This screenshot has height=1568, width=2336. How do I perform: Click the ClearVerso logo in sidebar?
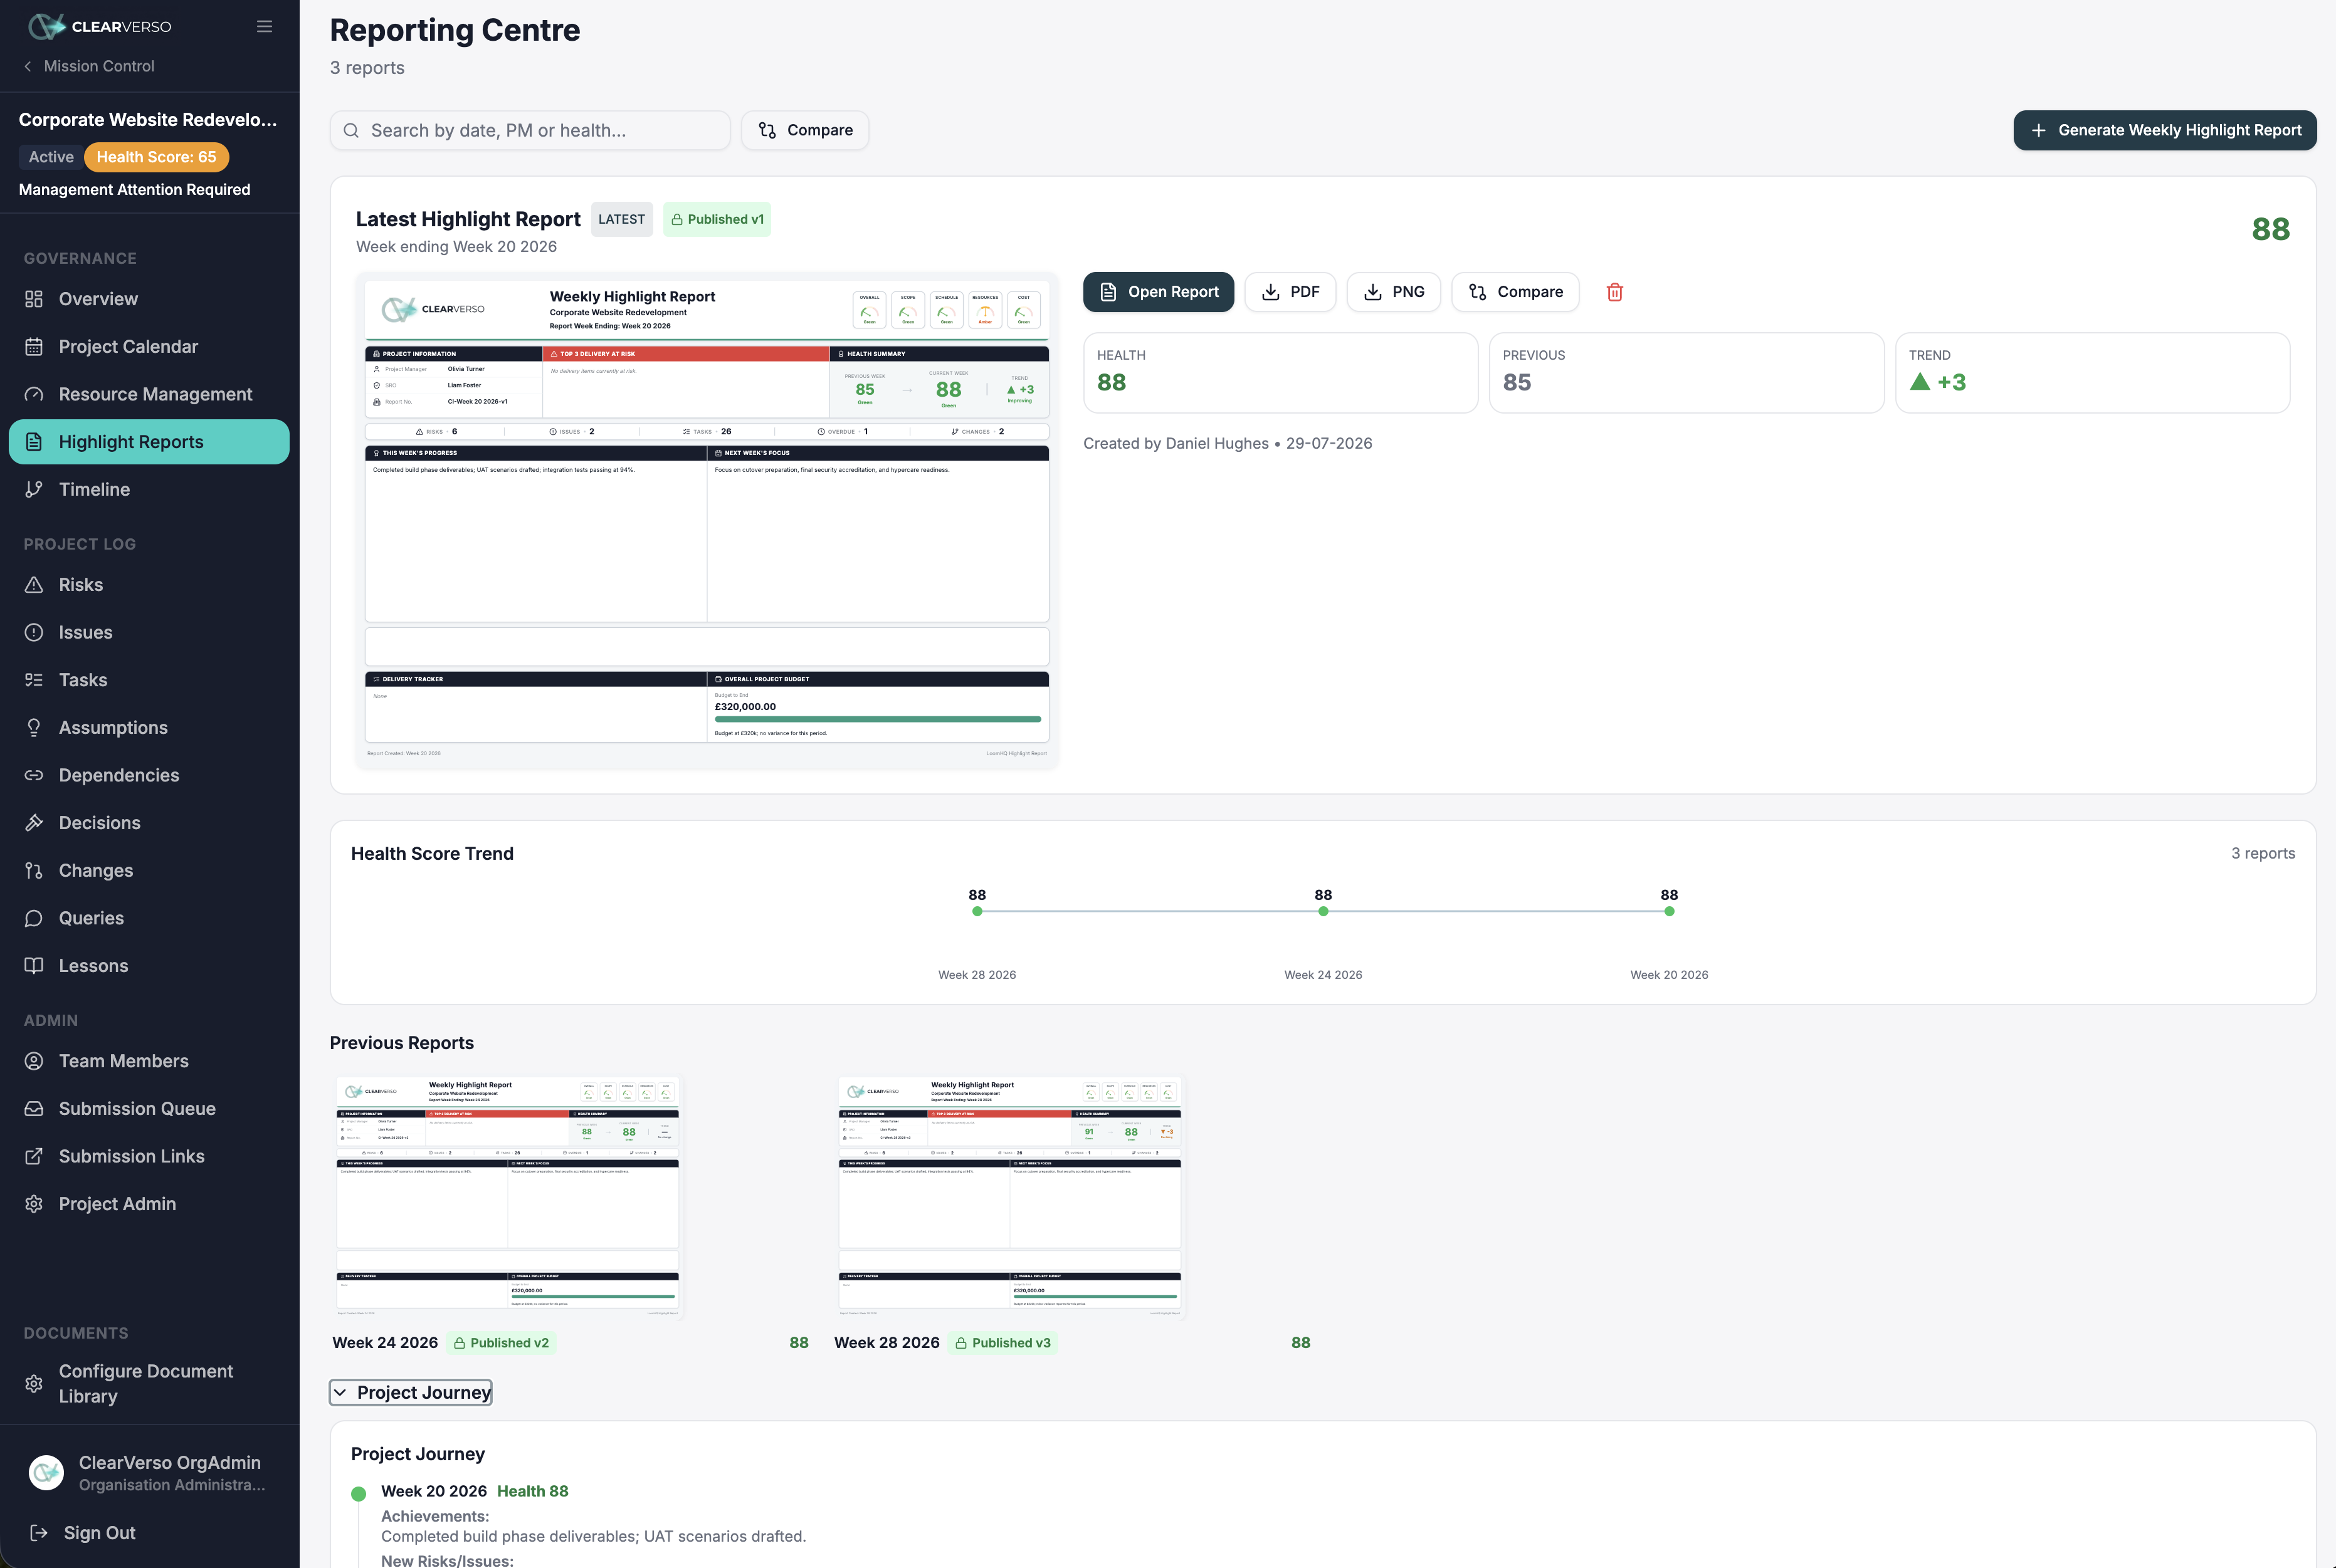point(99,26)
